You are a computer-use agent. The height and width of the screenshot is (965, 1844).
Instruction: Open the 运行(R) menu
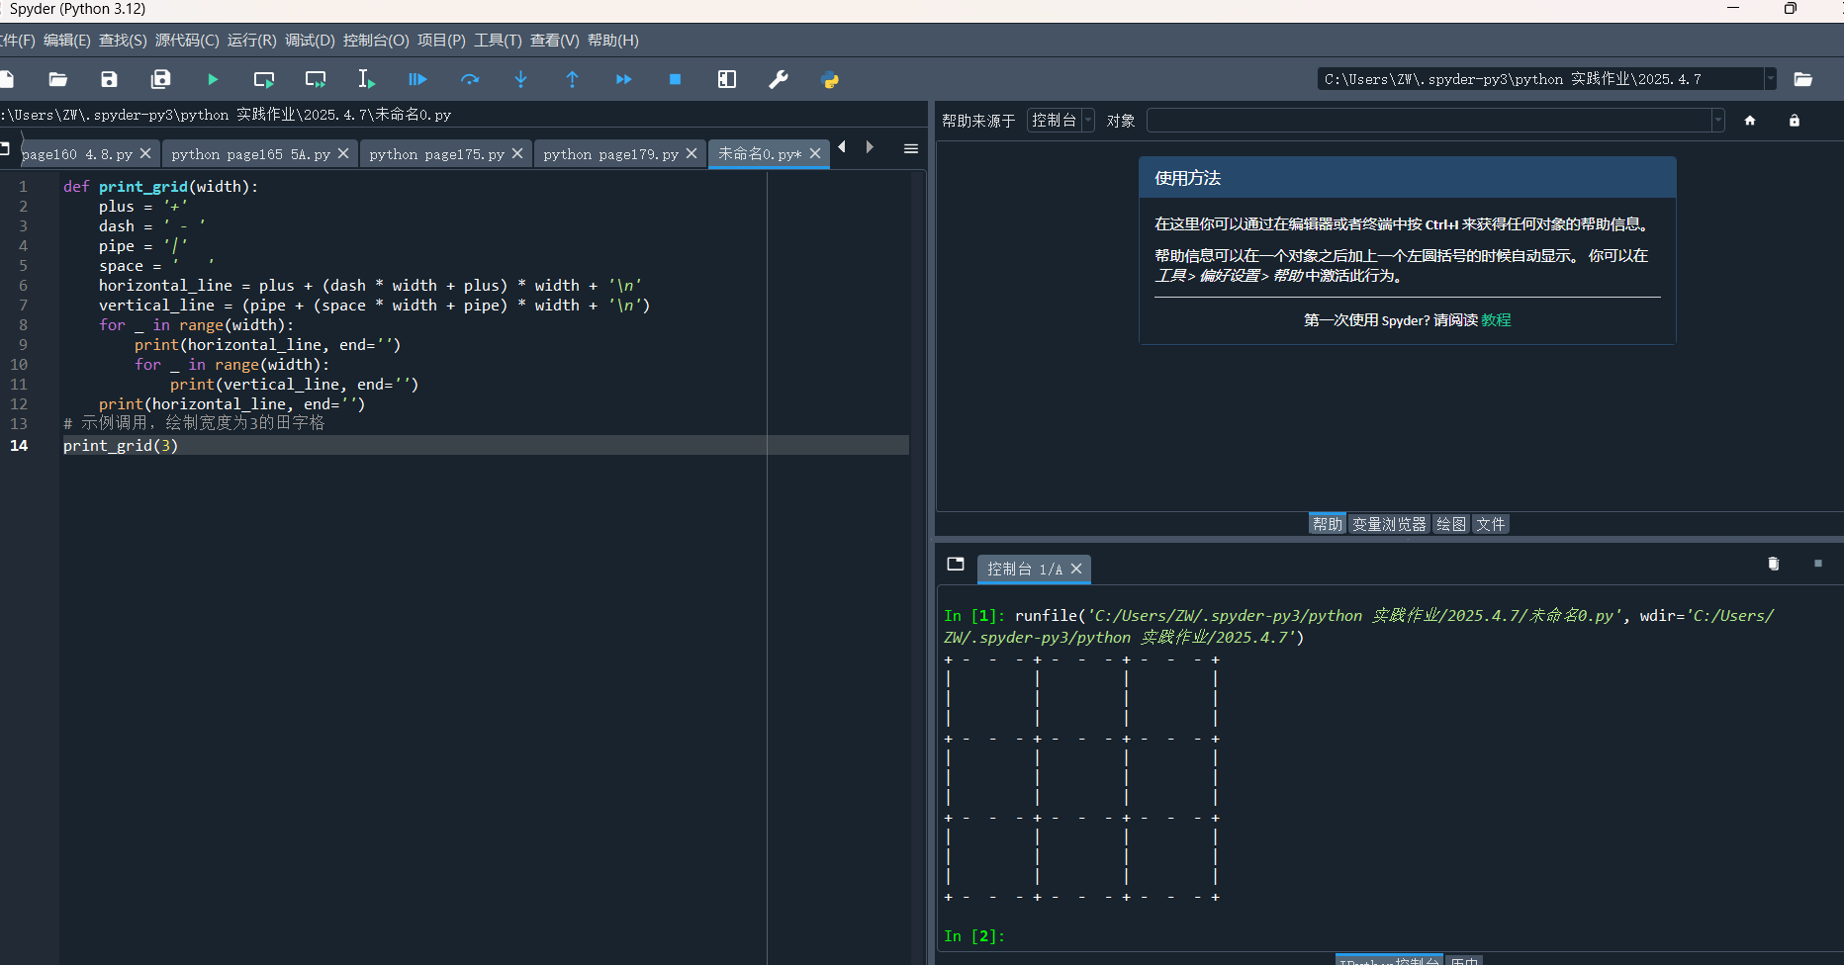coord(251,41)
